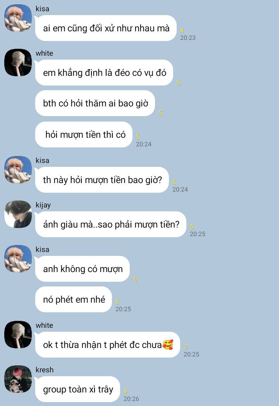Tap the bubble 'group toàn xì trây'
279x406 pixels.
(x=77, y=389)
